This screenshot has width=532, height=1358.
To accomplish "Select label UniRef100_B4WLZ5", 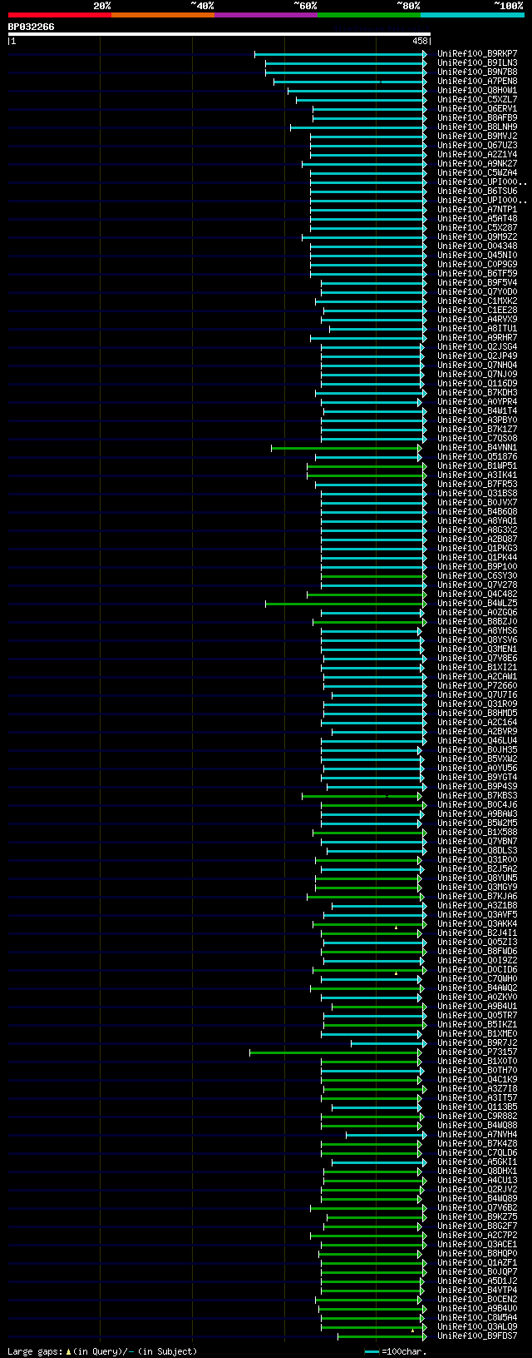I will click(x=477, y=603).
